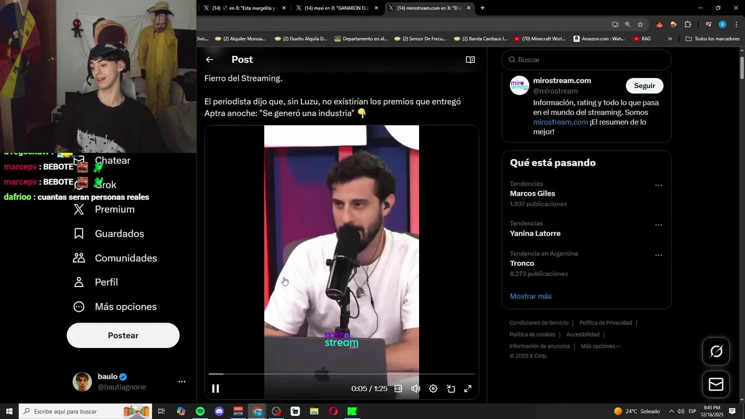Click install app icon in address bar
This screenshot has height=419, width=745.
coord(615,24)
